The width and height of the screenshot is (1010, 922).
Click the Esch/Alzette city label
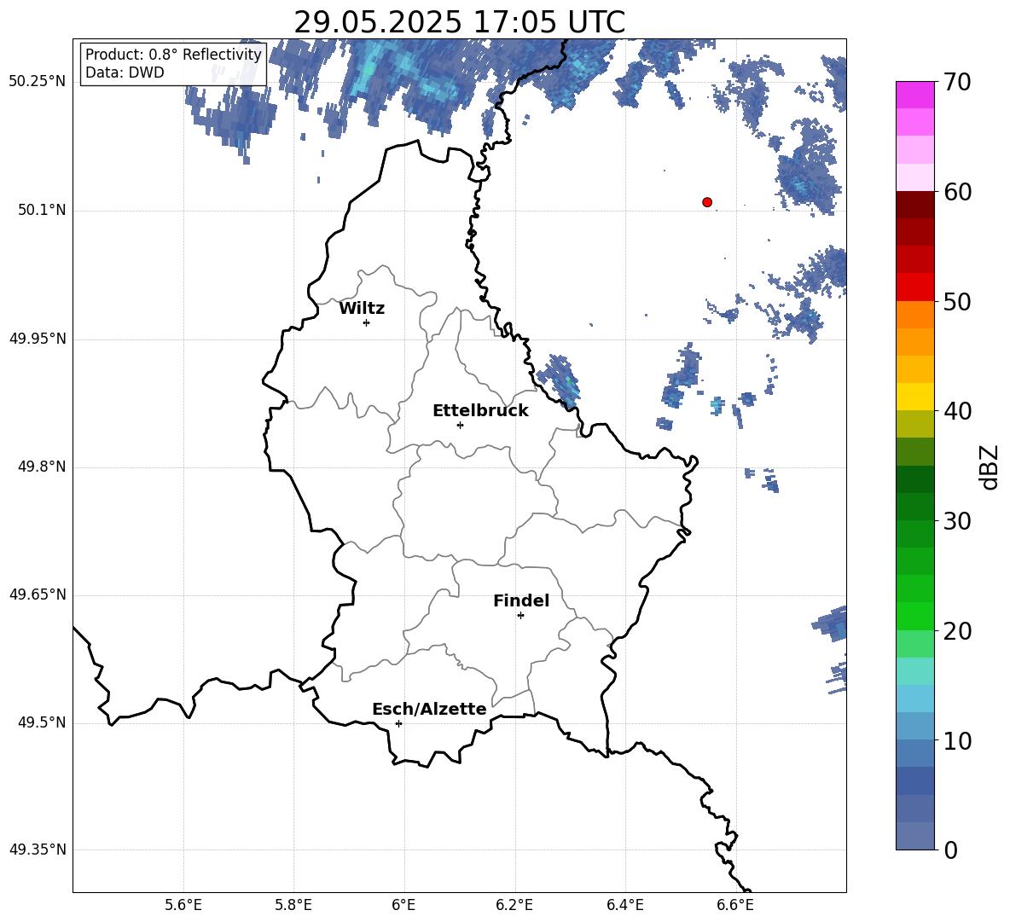click(429, 709)
